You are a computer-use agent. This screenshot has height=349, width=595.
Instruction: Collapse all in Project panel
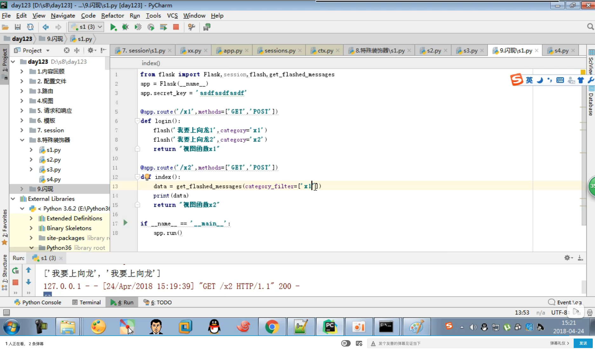(77, 50)
